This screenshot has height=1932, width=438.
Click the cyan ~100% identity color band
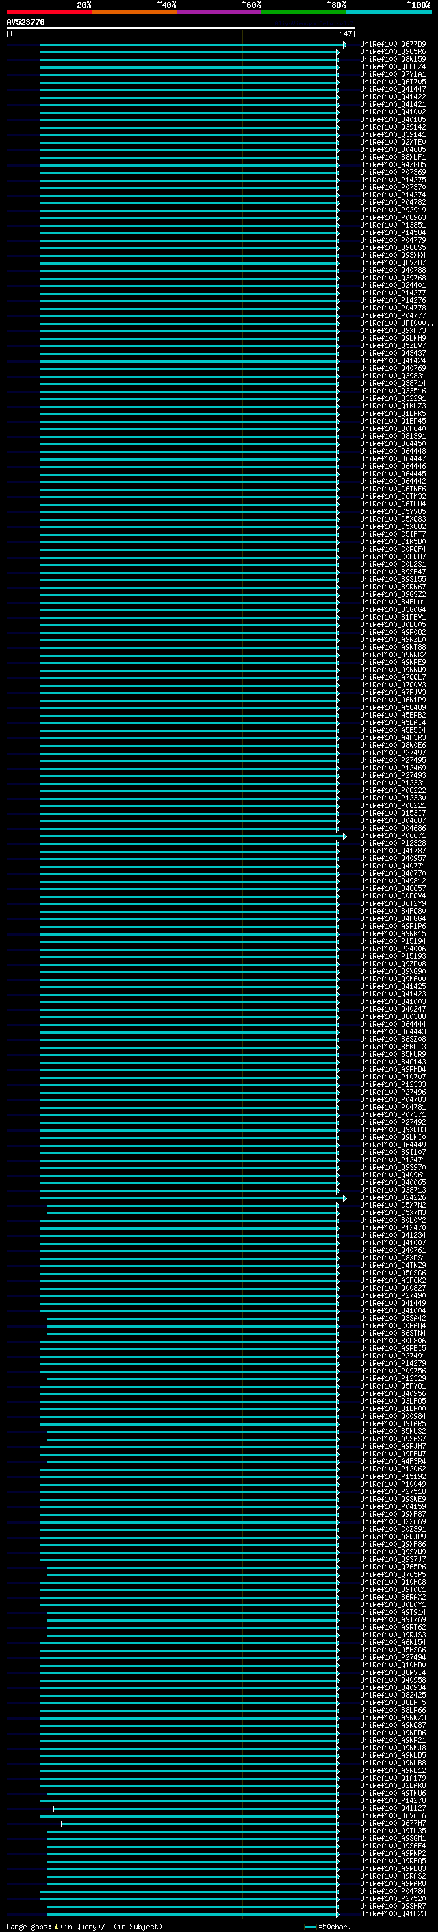(389, 12)
